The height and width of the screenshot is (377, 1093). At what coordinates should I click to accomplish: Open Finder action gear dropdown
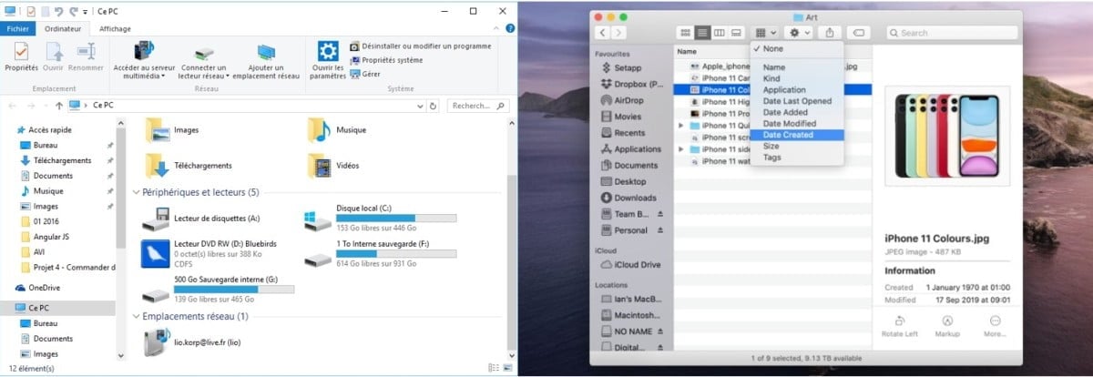tap(800, 32)
